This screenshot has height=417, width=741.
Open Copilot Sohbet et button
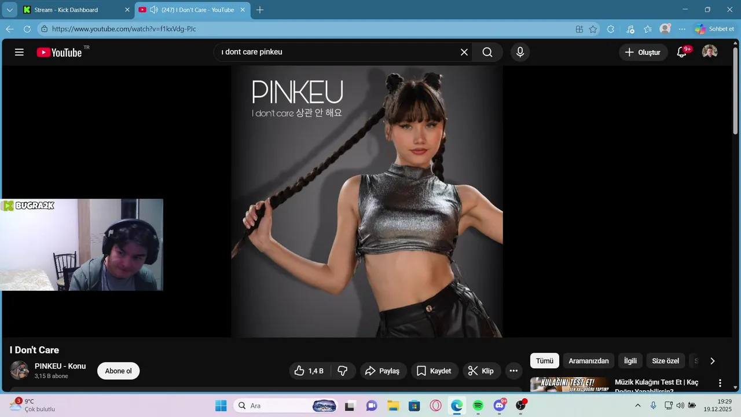click(715, 29)
